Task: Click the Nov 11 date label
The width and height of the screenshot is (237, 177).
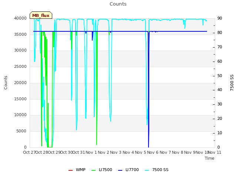Action: click(x=215, y=152)
